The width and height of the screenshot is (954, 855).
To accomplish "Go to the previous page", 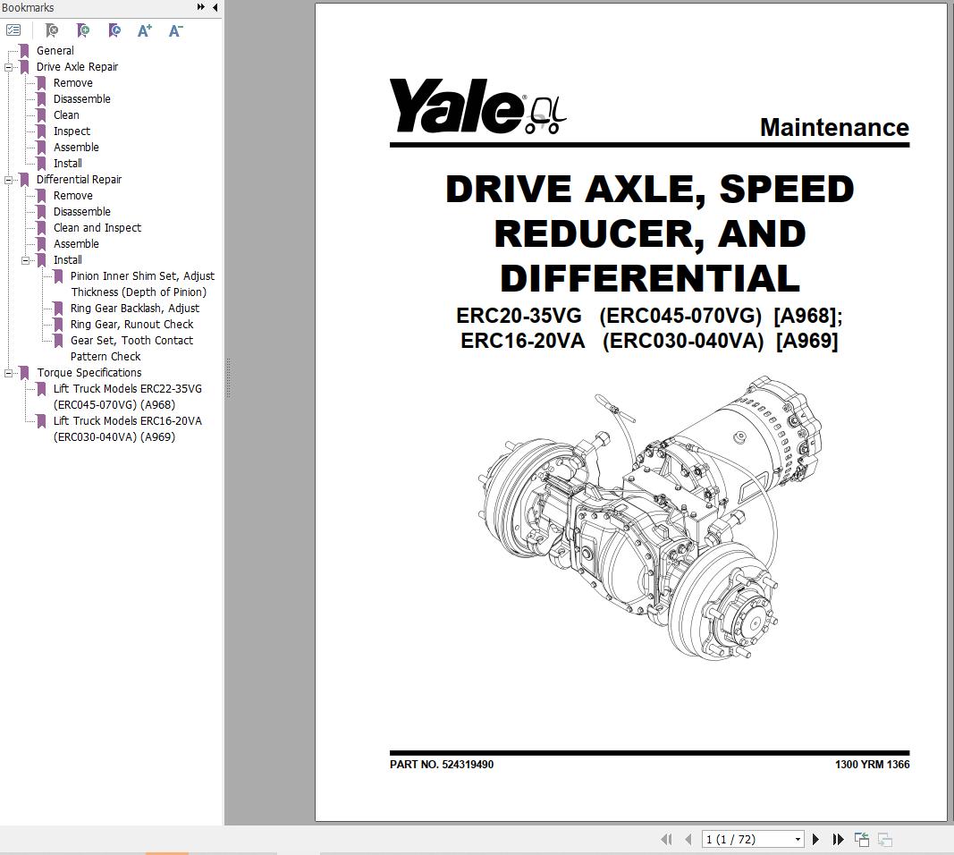I will click(x=688, y=839).
